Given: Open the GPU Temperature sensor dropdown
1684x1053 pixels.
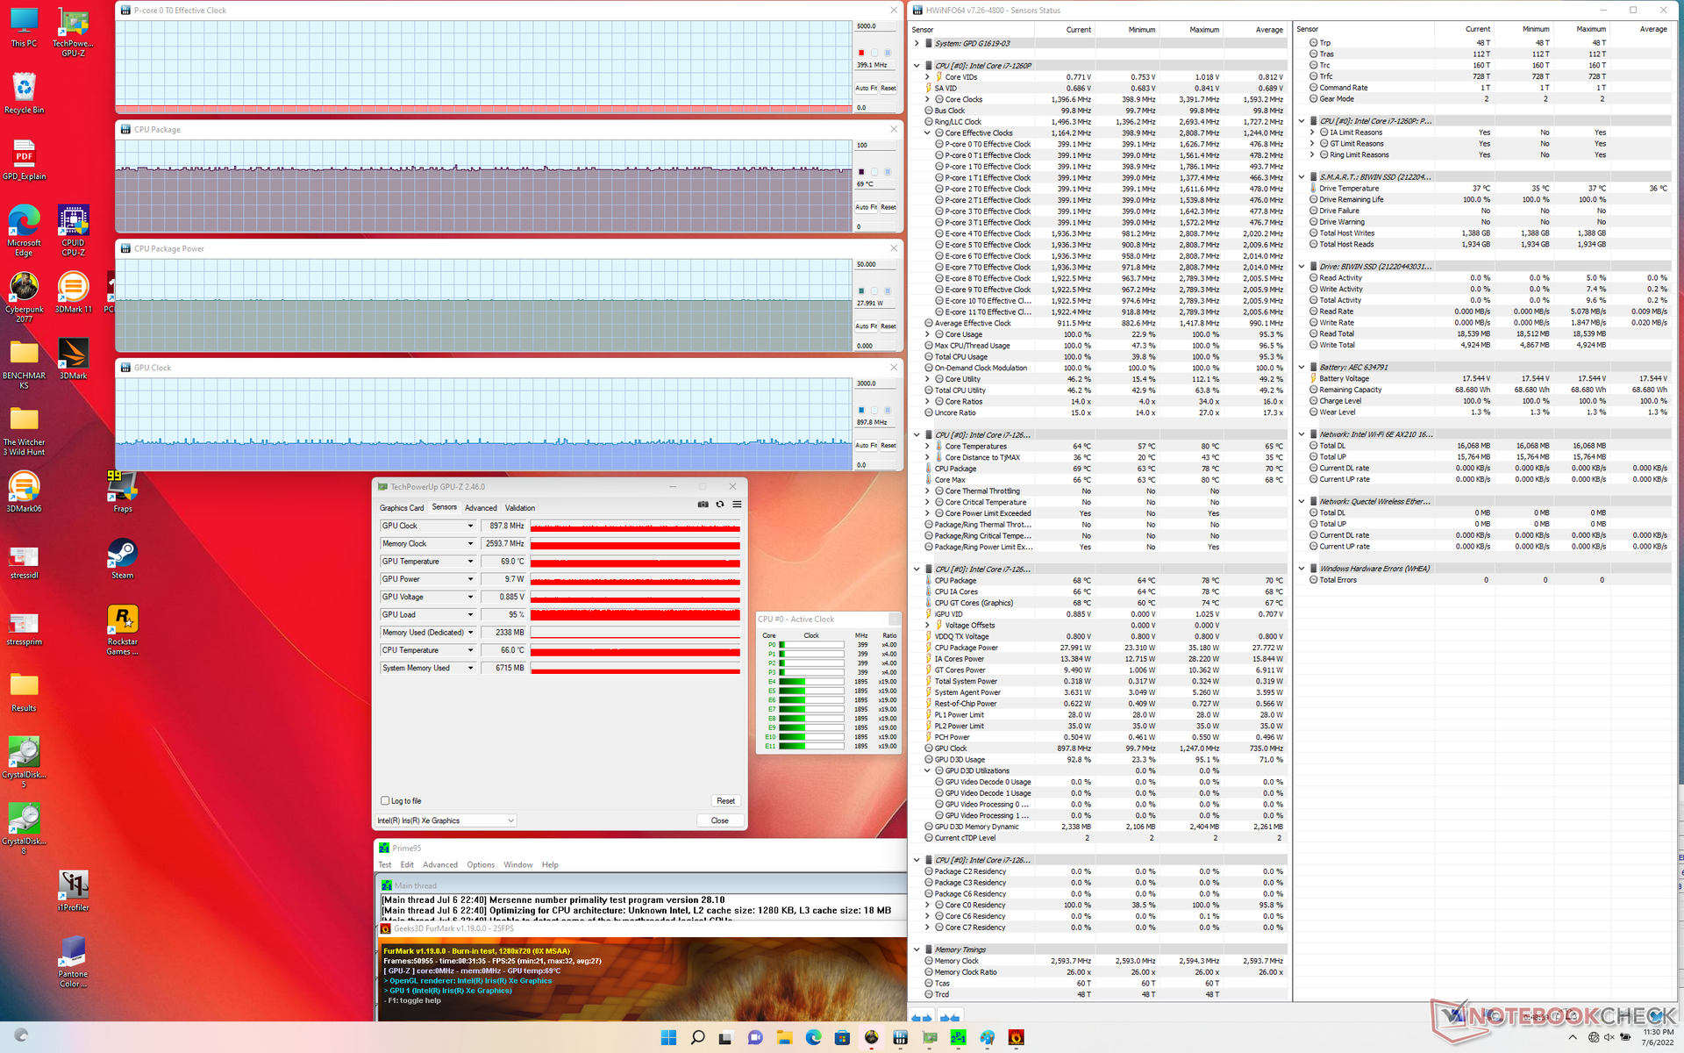Looking at the screenshot, I should click(x=470, y=562).
